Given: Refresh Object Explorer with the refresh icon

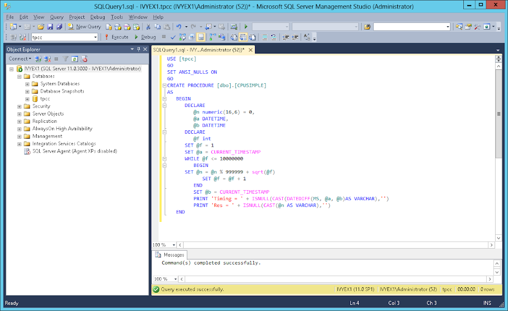Looking at the screenshot, I should pos(74,59).
